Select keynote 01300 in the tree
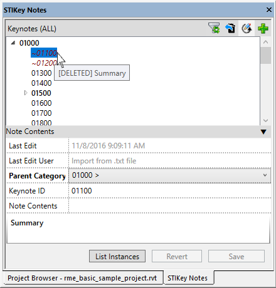The image size is (276, 288). (x=41, y=73)
